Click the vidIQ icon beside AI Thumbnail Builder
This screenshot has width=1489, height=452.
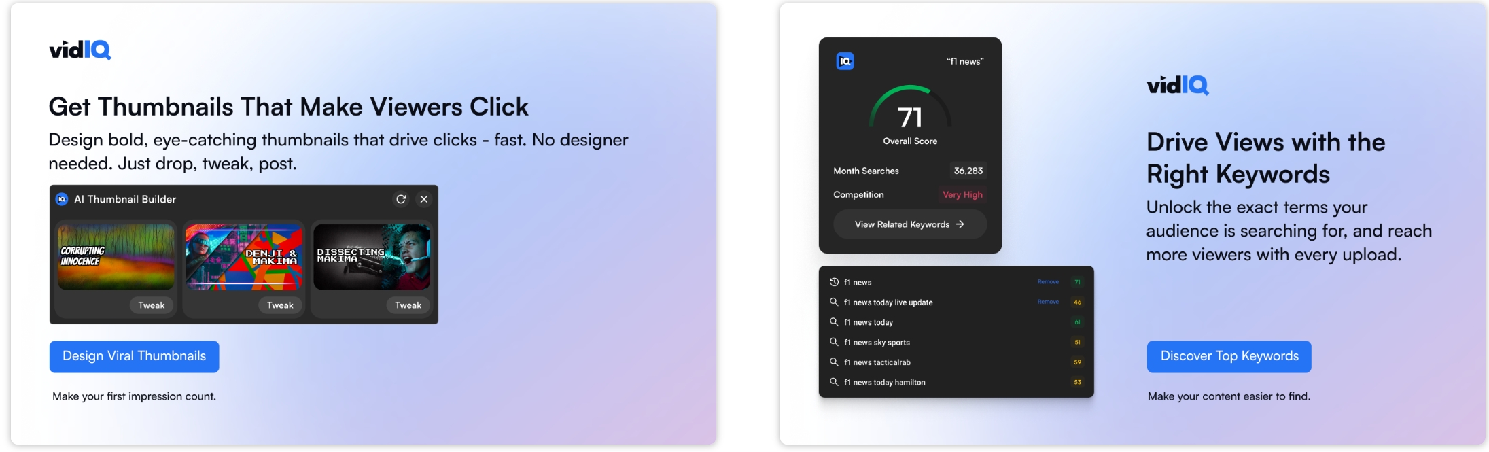(x=62, y=199)
